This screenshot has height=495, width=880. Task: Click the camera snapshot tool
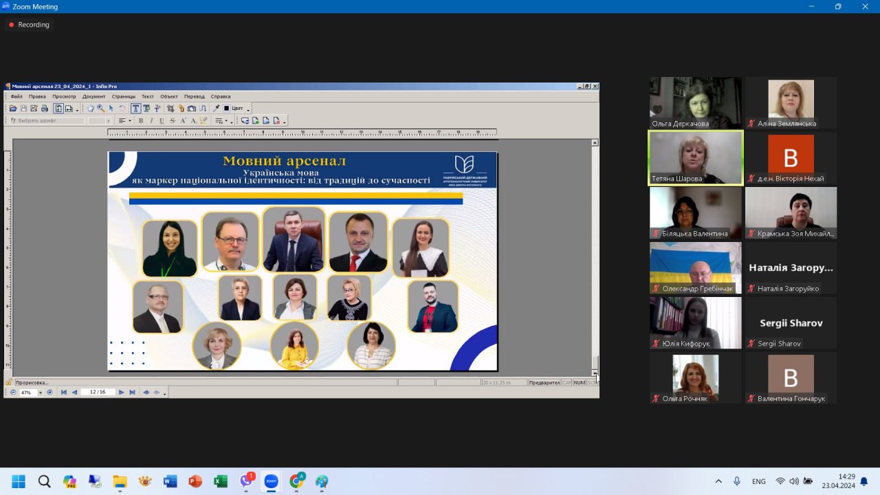point(192,109)
